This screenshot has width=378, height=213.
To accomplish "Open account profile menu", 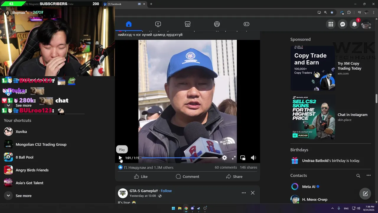I will click(x=366, y=24).
